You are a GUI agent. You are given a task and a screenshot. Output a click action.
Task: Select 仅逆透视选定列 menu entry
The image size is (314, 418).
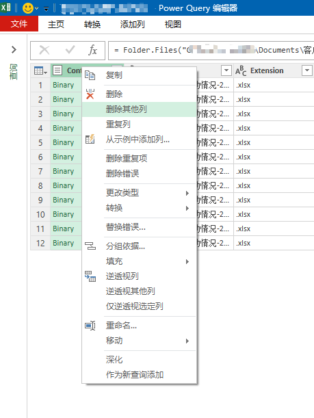click(140, 306)
